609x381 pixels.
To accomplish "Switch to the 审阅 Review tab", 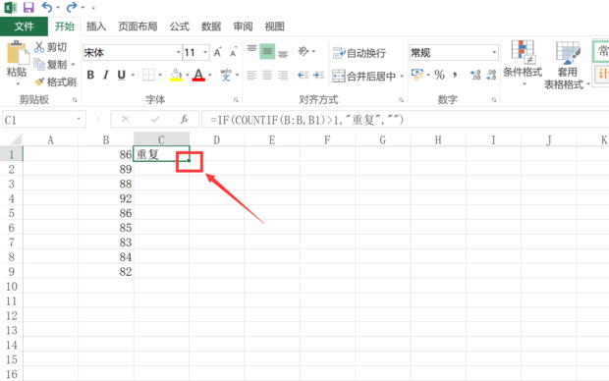I will [243, 27].
